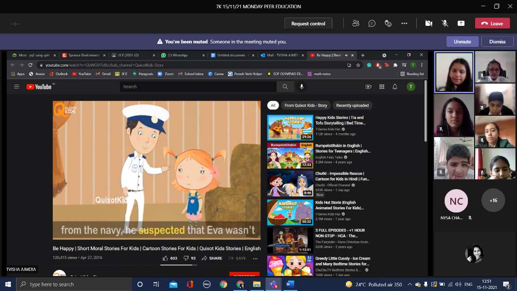Open Chrome three-dot menu
The height and width of the screenshot is (291, 517).
422,65
